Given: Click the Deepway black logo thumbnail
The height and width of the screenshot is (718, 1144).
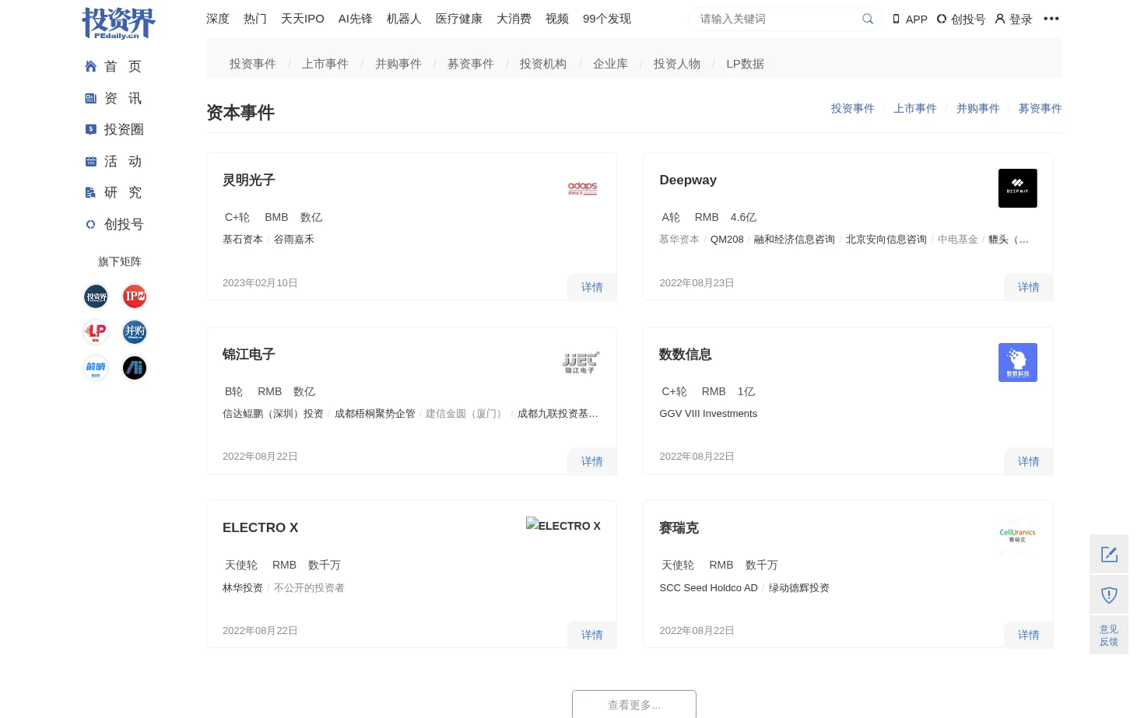Looking at the screenshot, I should pos(1018,188).
